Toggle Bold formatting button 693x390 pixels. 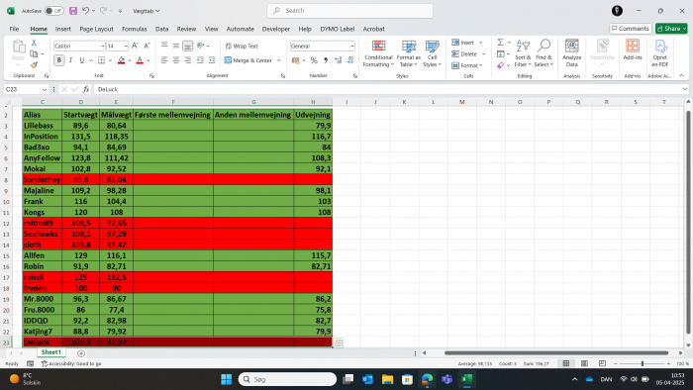[58, 60]
